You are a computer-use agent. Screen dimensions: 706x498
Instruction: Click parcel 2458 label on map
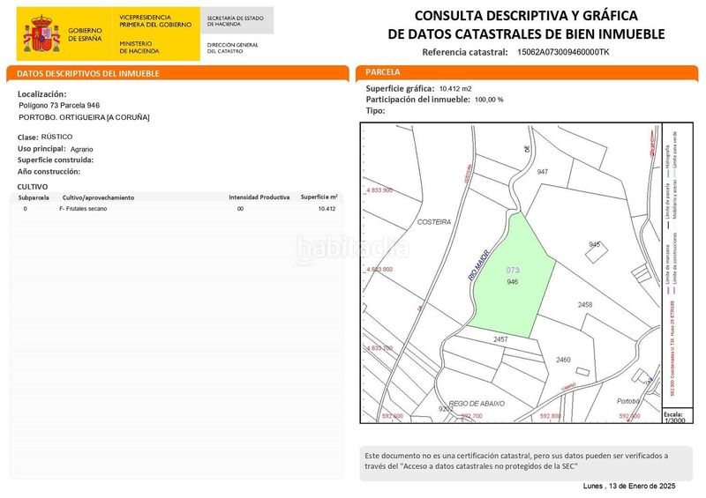pos(585,305)
